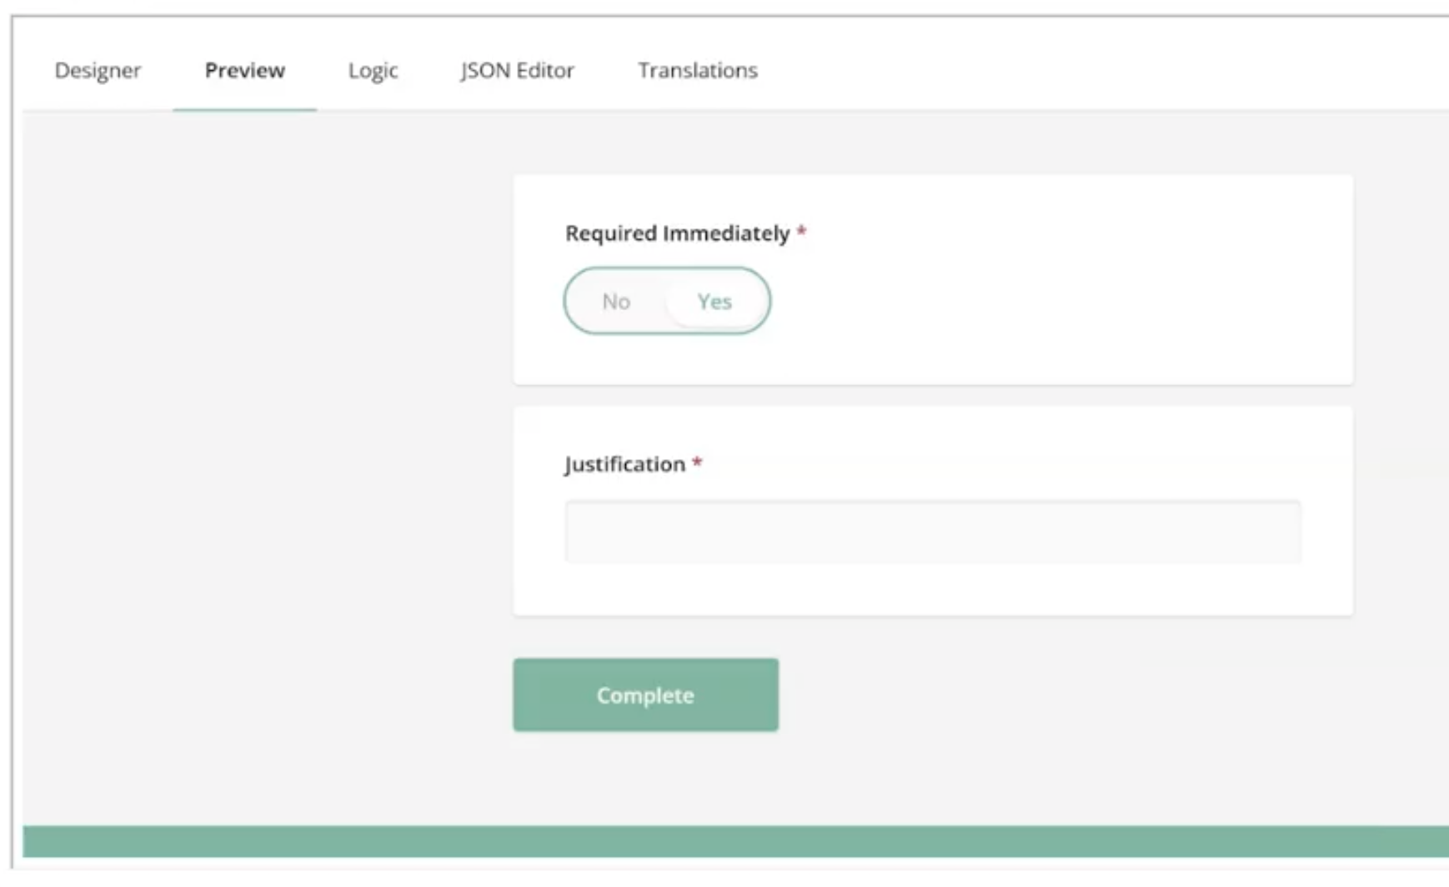Click the green bar below the form

pyautogui.click(x=734, y=841)
